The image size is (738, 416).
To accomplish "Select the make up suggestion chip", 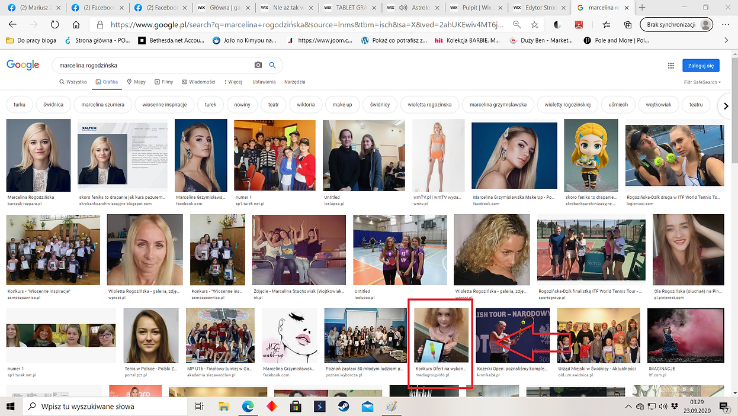I will [342, 105].
